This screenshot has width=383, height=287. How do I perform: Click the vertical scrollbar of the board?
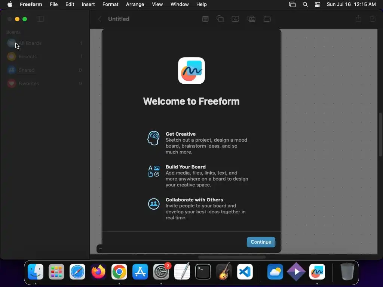[x=380, y=134]
